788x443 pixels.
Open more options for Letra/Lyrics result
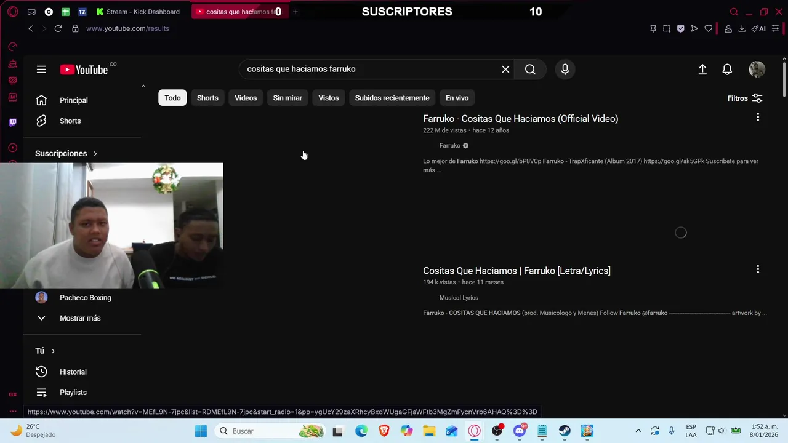pyautogui.click(x=758, y=269)
